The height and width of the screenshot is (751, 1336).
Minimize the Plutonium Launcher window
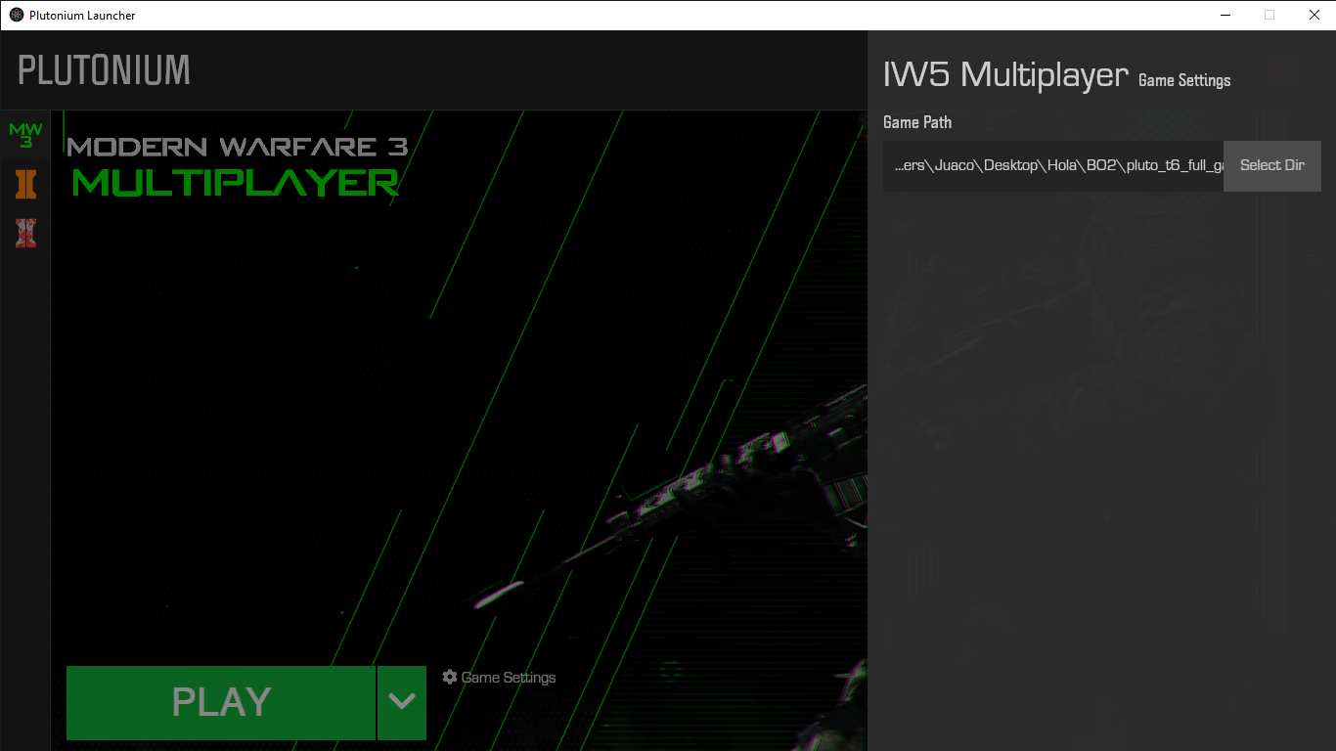click(x=1225, y=15)
